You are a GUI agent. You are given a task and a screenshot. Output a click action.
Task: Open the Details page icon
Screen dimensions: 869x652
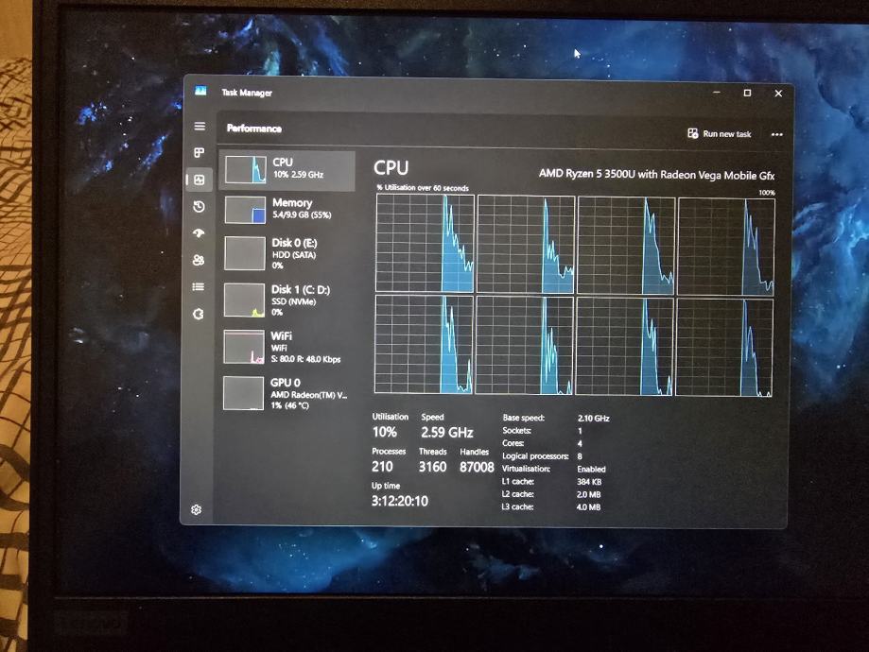click(198, 286)
